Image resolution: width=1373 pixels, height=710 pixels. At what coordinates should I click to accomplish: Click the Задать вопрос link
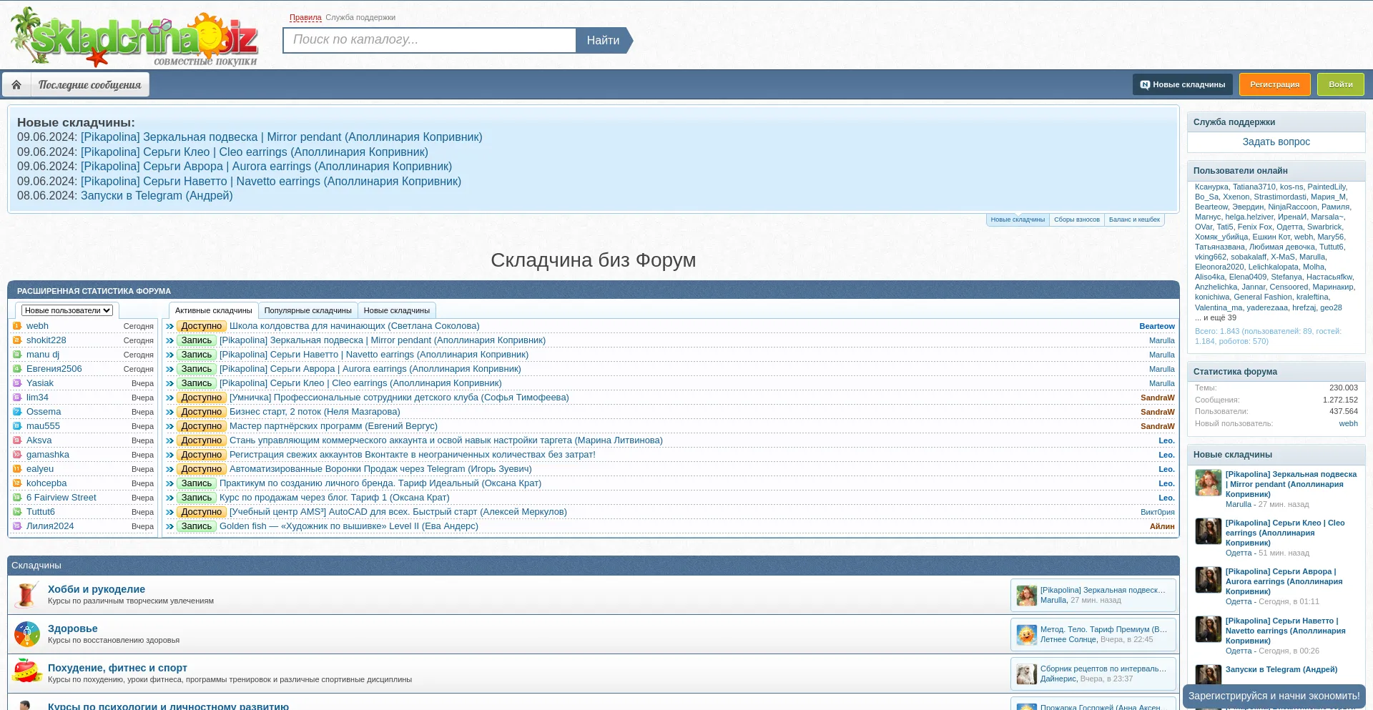1276,142
